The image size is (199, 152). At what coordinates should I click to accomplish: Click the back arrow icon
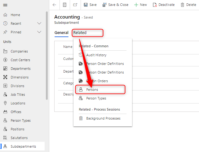(55, 5)
